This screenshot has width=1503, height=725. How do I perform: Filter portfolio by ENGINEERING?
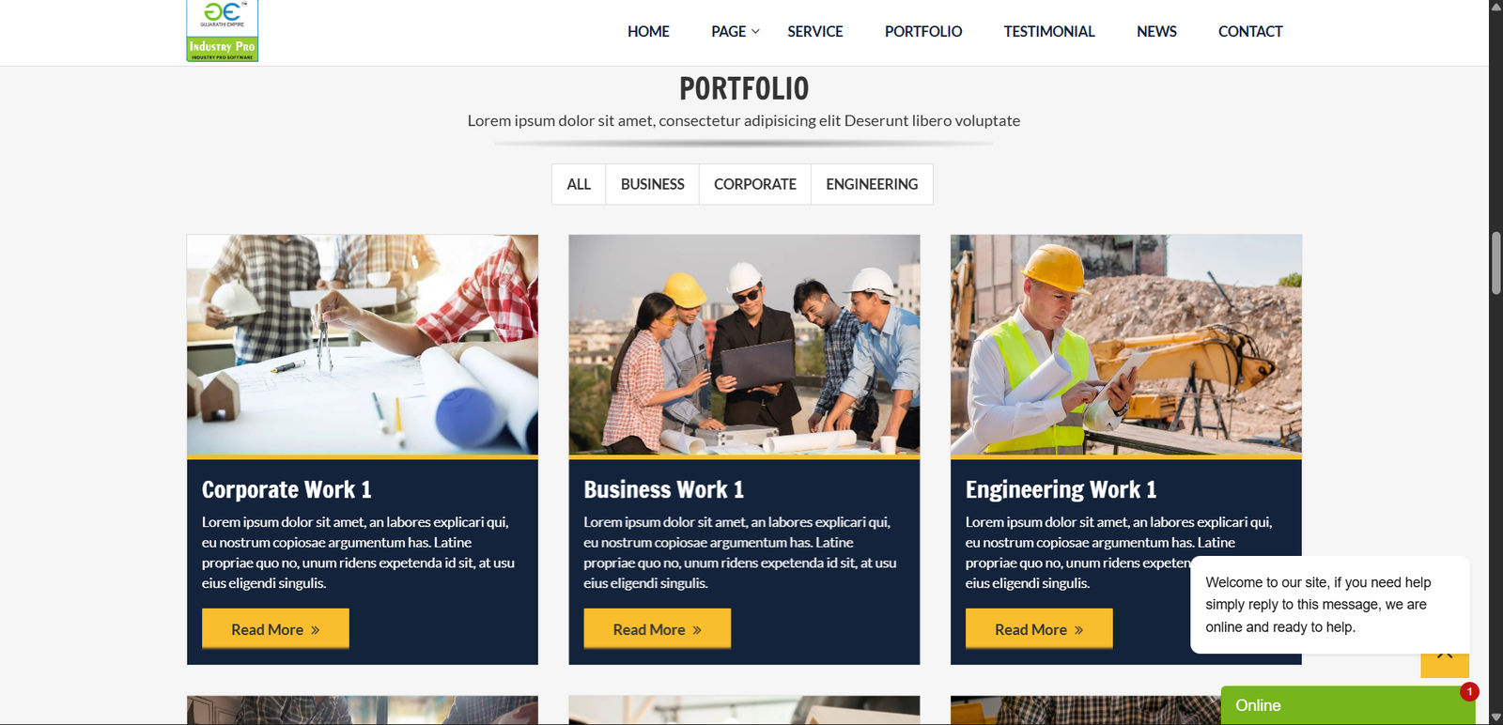click(872, 184)
